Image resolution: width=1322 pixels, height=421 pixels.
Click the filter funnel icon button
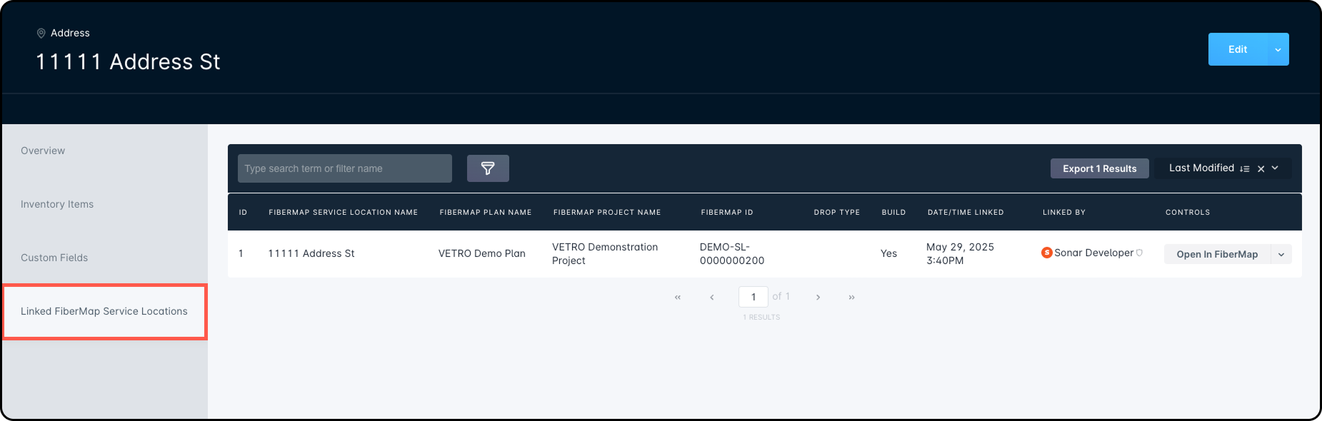pyautogui.click(x=488, y=168)
